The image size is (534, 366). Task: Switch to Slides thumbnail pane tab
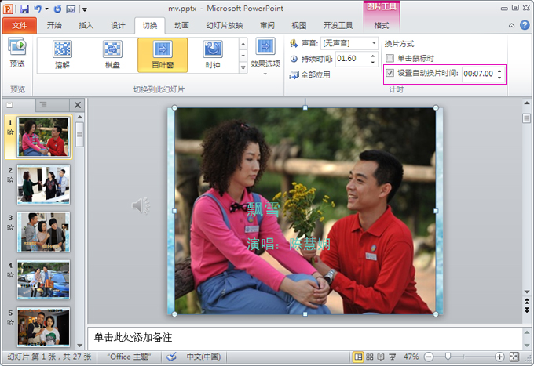(x=19, y=105)
